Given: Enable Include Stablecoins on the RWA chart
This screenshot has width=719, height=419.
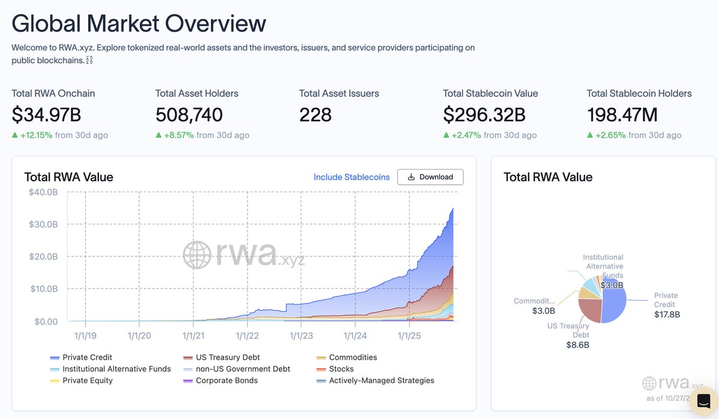Looking at the screenshot, I should point(351,177).
